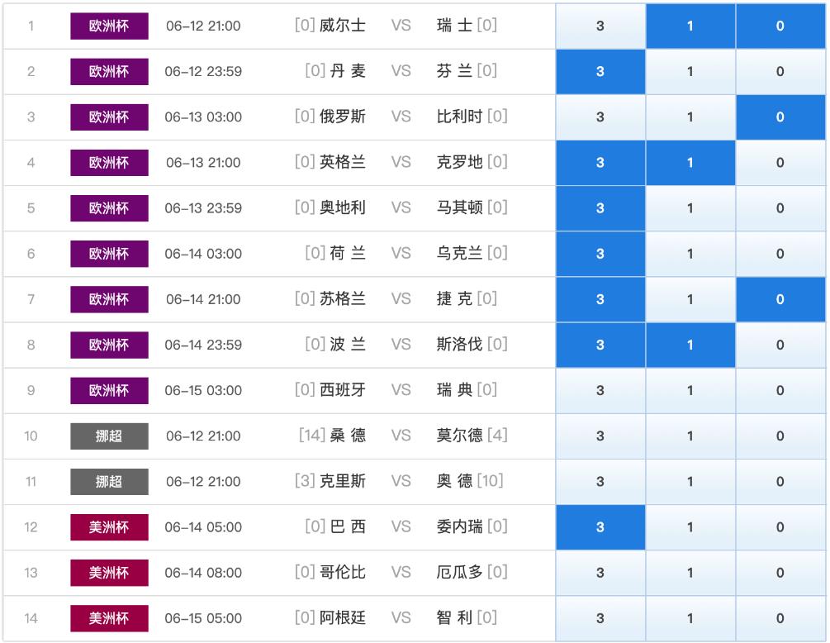This screenshot has width=830, height=643.
Task: Choose option 3 for 阿根廷 vs 智利
Action: [x=600, y=618]
